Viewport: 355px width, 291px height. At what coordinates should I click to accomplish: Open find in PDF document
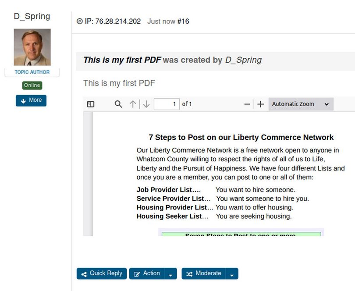pyautogui.click(x=118, y=104)
